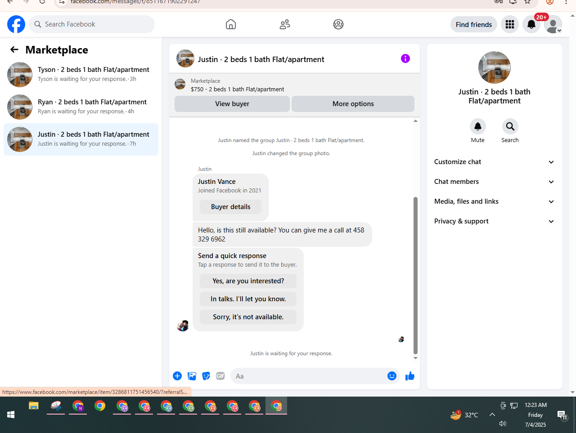Click the purple conversation information icon
This screenshot has width=576, height=433.
point(405,58)
